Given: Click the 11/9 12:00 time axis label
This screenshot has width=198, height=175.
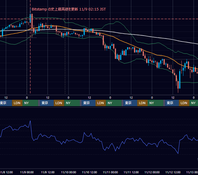Looking at the screenshot, I should 48,172.
